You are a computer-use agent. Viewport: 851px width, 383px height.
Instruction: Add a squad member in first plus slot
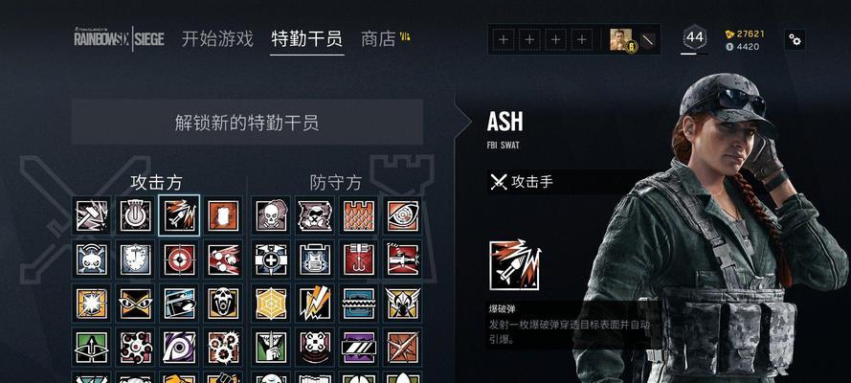(x=504, y=39)
